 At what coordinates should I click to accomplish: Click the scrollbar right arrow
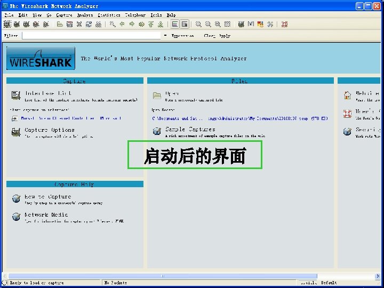pyautogui.click(x=378, y=276)
